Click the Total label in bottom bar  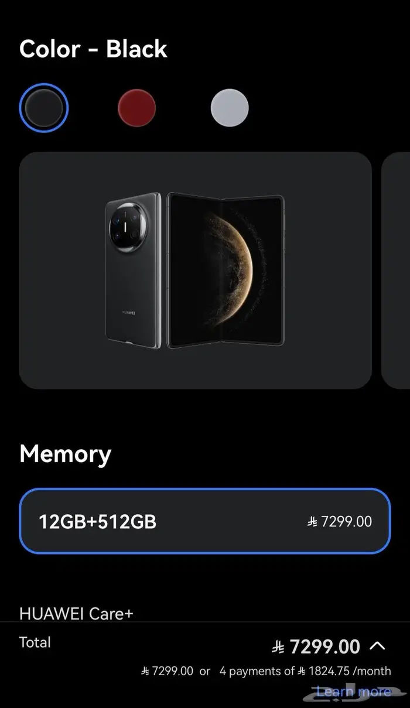(35, 642)
